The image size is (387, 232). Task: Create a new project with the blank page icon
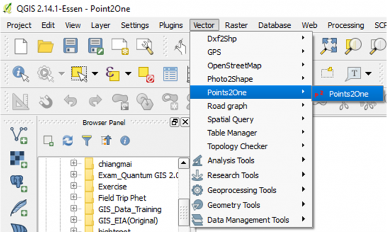coord(21,46)
